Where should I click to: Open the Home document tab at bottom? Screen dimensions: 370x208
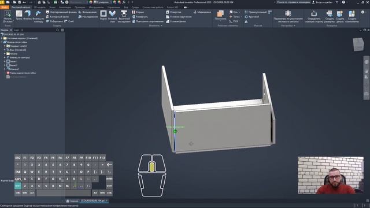72,201
